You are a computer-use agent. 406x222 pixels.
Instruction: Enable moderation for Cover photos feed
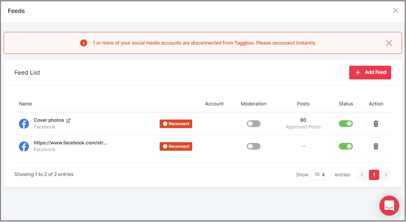(253, 124)
